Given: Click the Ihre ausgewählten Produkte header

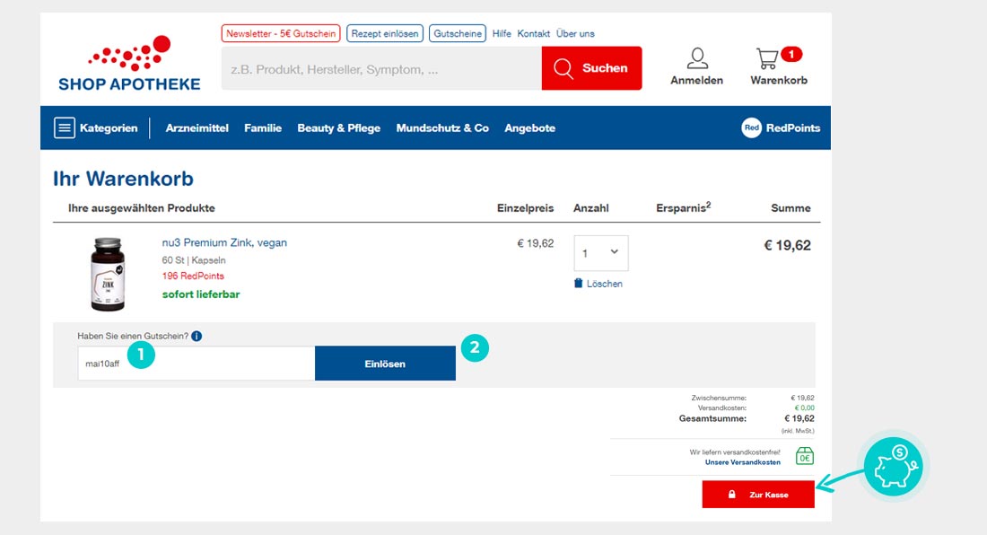Looking at the screenshot, I should 142,207.
